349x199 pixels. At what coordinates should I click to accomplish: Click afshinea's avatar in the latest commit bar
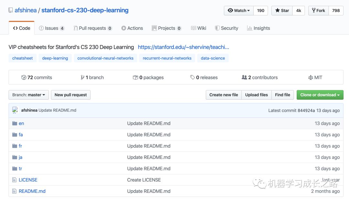click(x=15, y=110)
